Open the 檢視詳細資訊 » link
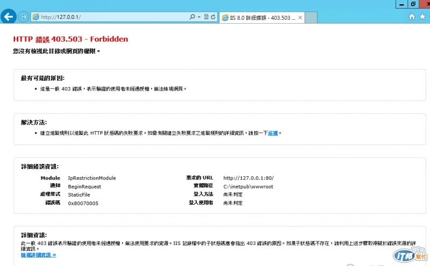Screen dimensions: 430x266 39,255
